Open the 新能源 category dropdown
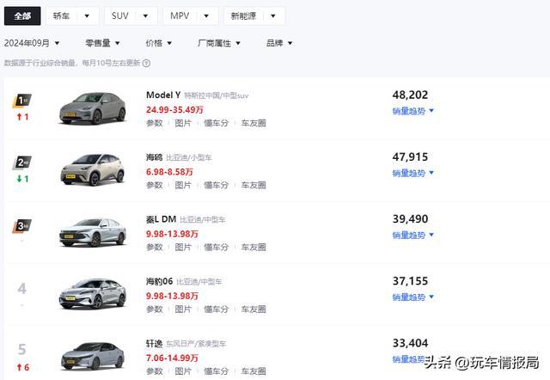550x380 pixels. tap(254, 15)
